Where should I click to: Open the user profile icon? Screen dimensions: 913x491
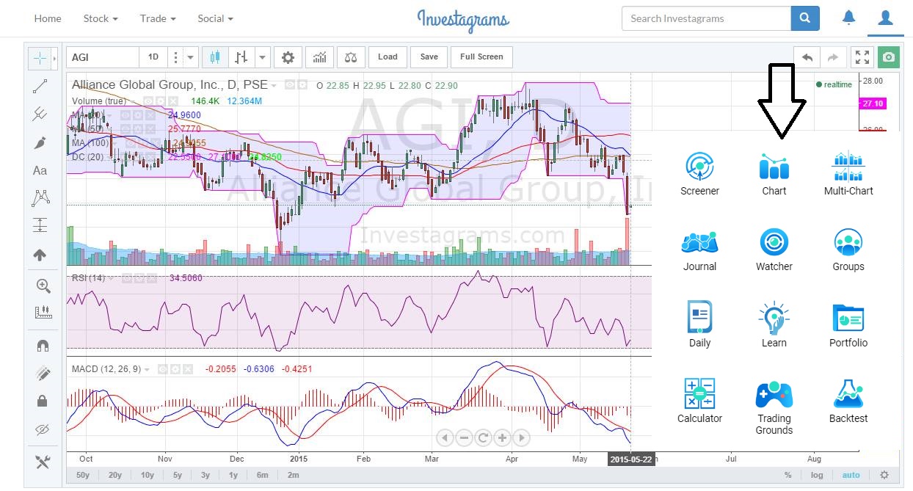pos(885,17)
